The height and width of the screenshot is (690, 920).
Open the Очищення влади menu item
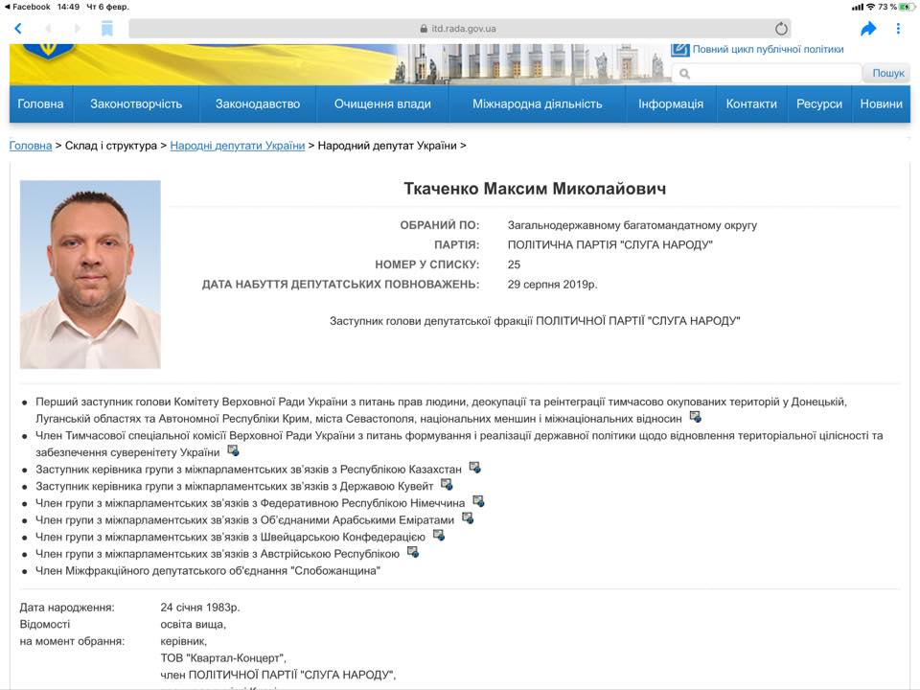point(382,103)
